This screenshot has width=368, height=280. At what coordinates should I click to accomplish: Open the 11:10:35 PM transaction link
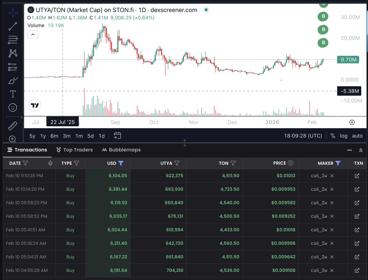click(x=357, y=176)
